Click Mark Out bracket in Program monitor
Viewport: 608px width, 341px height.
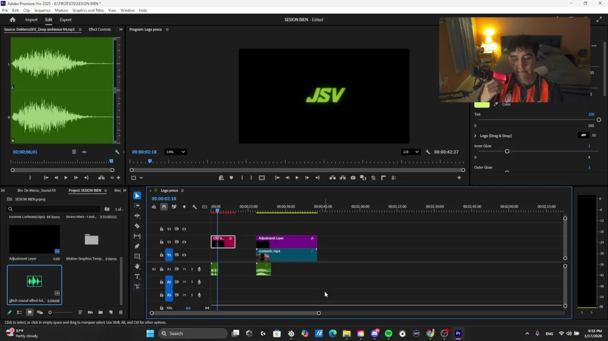(x=251, y=178)
